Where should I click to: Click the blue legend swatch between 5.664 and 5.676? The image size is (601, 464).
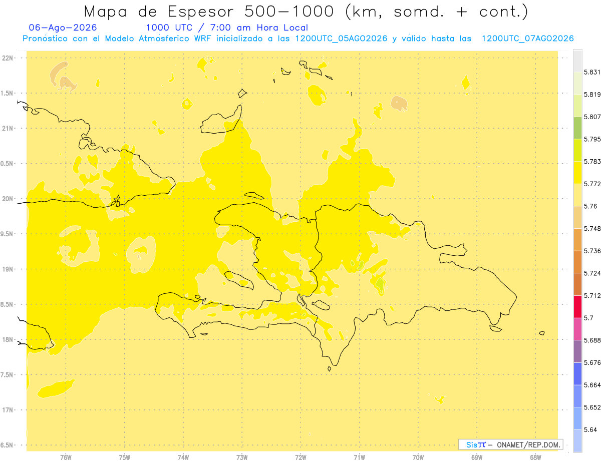(x=577, y=374)
